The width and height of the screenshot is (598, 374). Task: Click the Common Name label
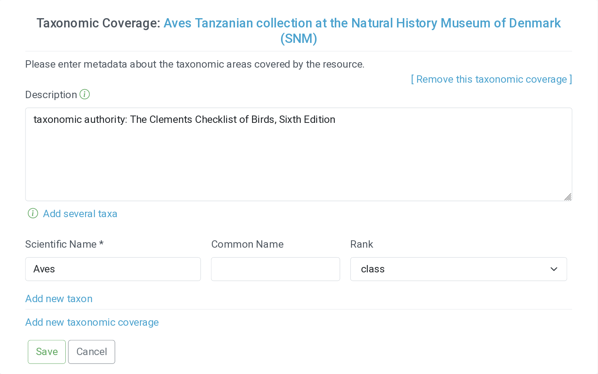[247, 244]
